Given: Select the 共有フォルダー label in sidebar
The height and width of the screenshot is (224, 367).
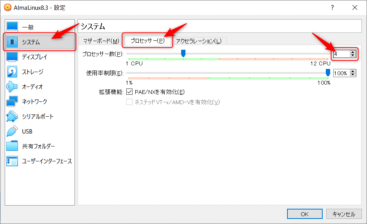Looking at the screenshot, I should (38, 146).
